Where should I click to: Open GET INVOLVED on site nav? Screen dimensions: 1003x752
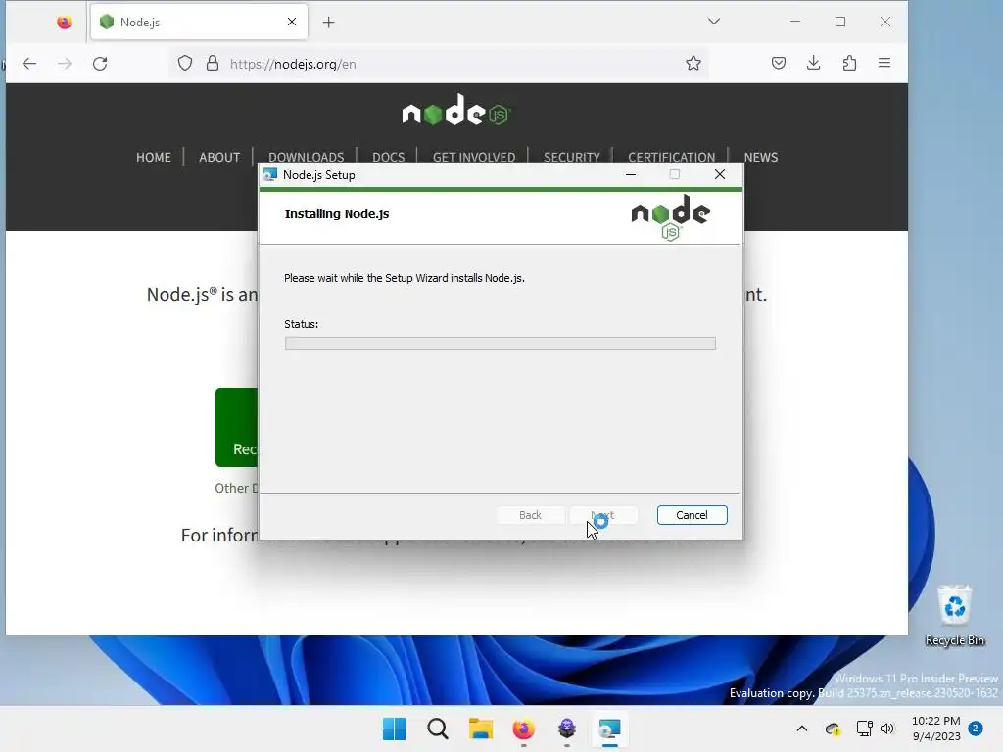point(474,158)
